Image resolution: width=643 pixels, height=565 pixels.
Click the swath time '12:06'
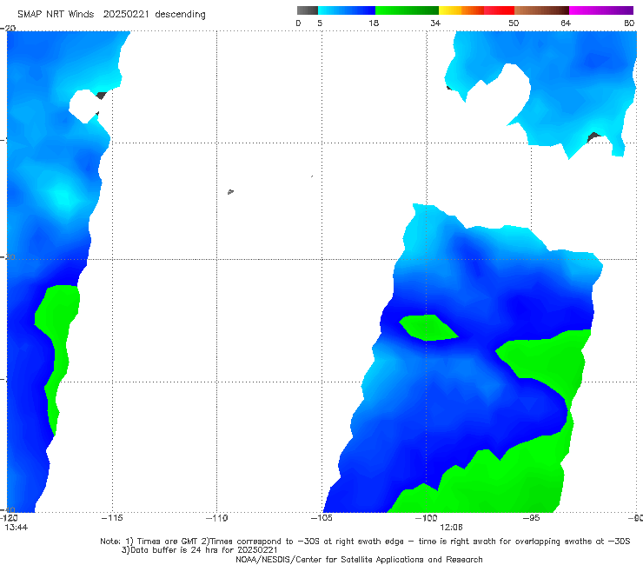[x=451, y=528]
